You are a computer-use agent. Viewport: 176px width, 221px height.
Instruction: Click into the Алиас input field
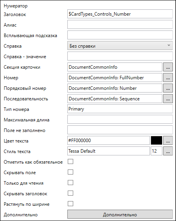(x=120, y=25)
